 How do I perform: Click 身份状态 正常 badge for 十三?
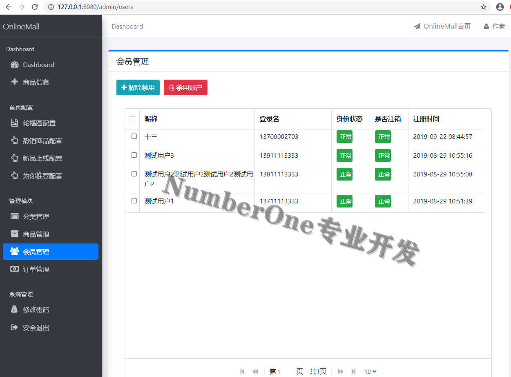click(344, 137)
